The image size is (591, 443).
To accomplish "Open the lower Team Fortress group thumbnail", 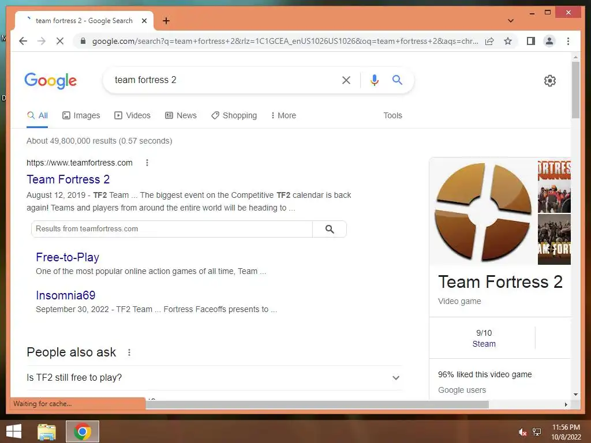I will (x=554, y=239).
